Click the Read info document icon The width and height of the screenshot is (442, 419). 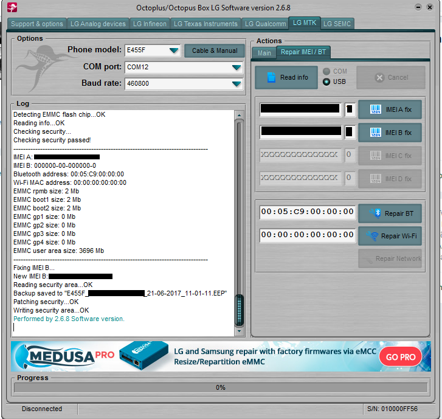(x=271, y=77)
